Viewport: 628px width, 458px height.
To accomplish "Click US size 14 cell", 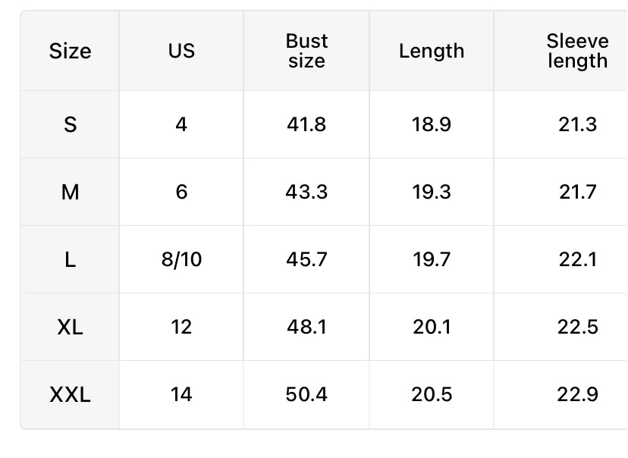I will tap(181, 394).
